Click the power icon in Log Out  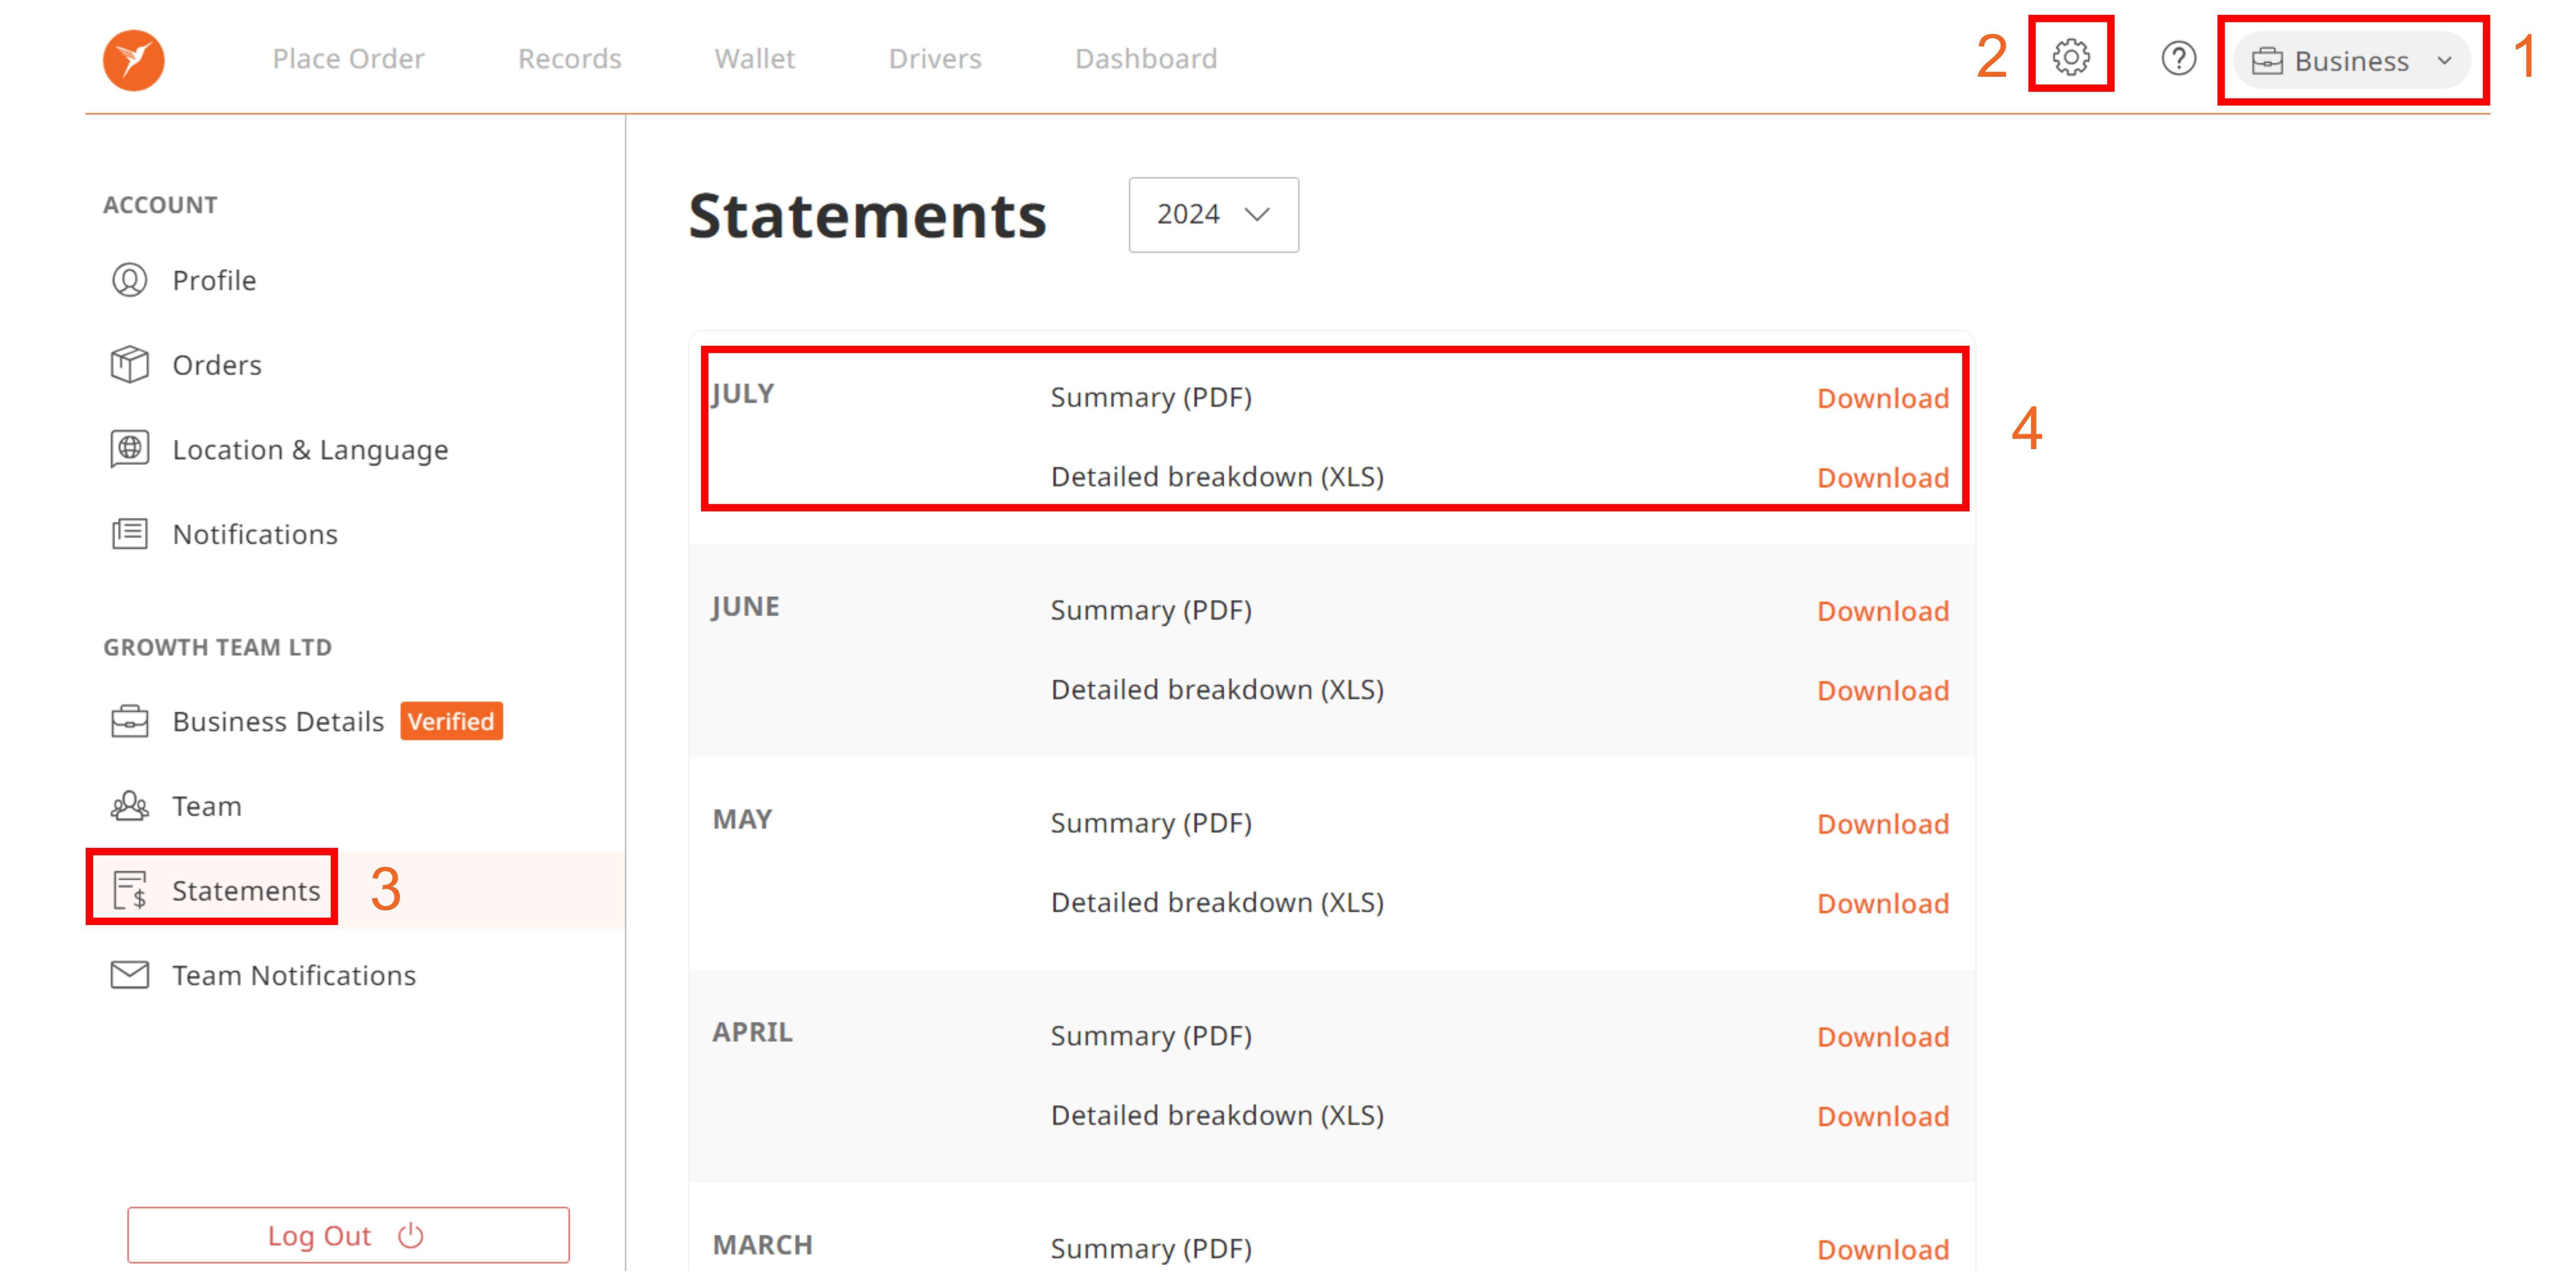click(x=411, y=1235)
